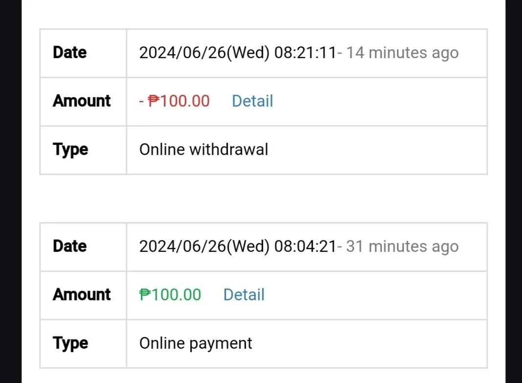The width and height of the screenshot is (522, 383).
Task: Open Detail link for the withdrawal transaction
Action: [x=252, y=101]
